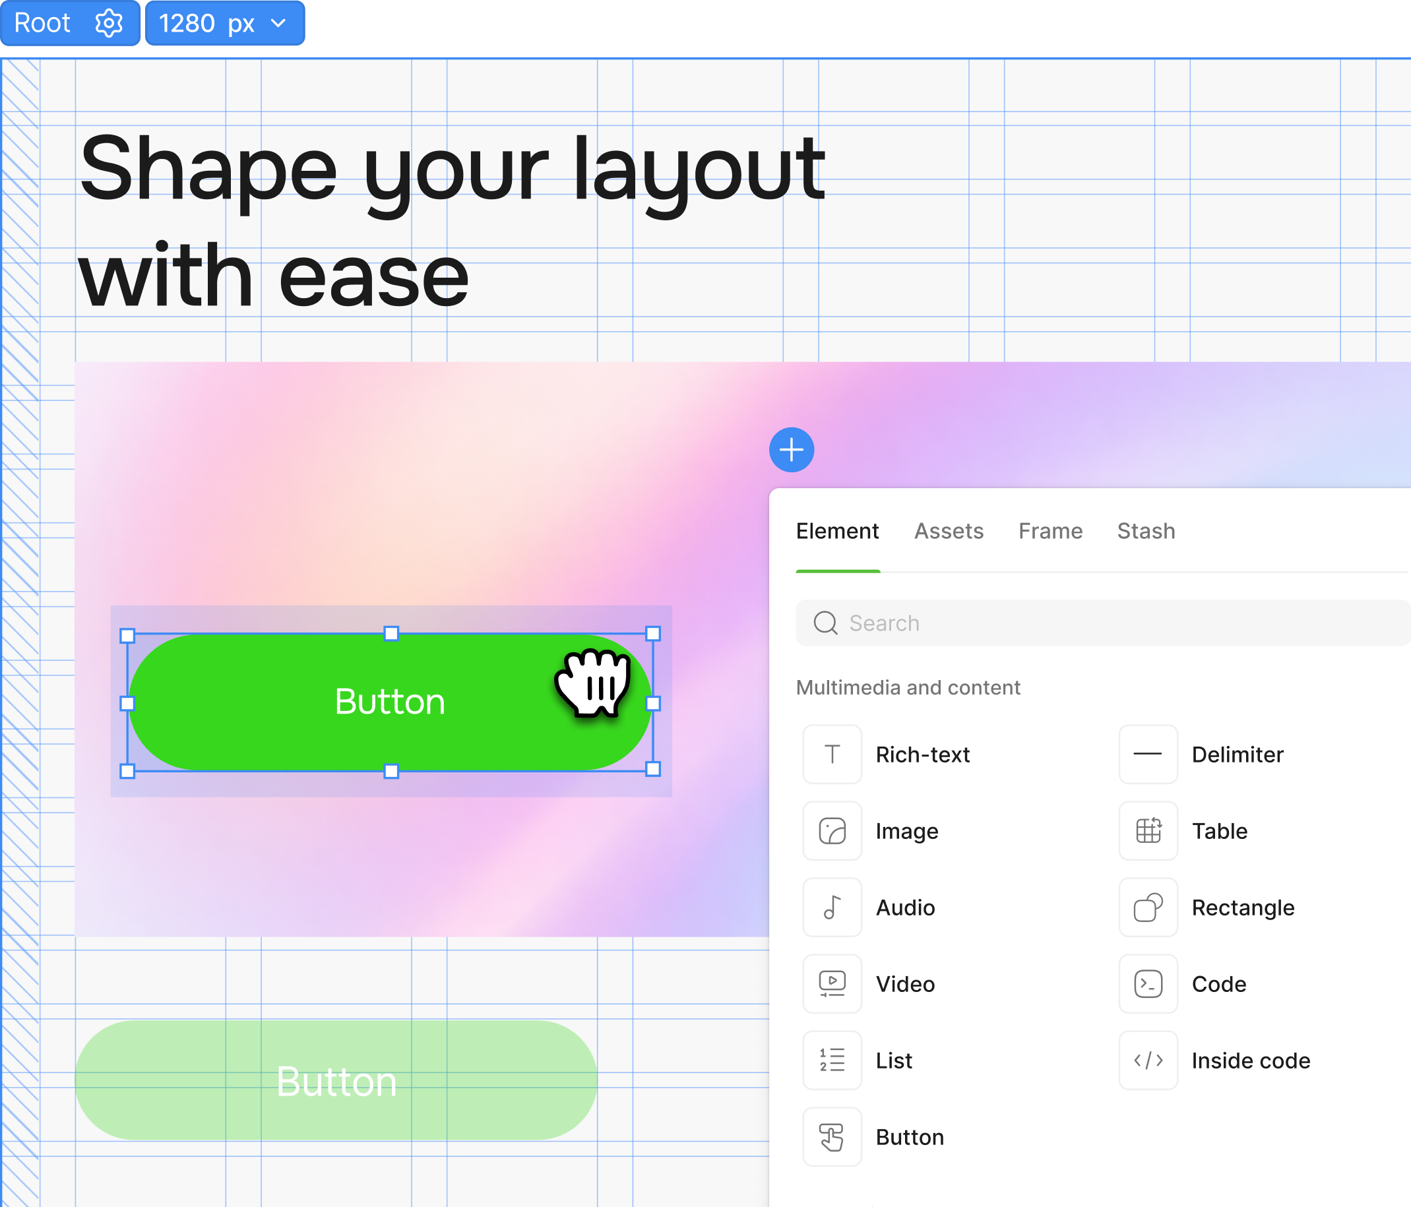Pick the Rectangle element icon
Viewport: 1411px width, 1207px height.
(1148, 908)
